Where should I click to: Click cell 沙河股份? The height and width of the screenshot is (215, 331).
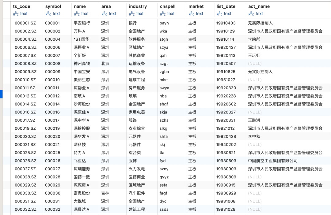point(82,104)
